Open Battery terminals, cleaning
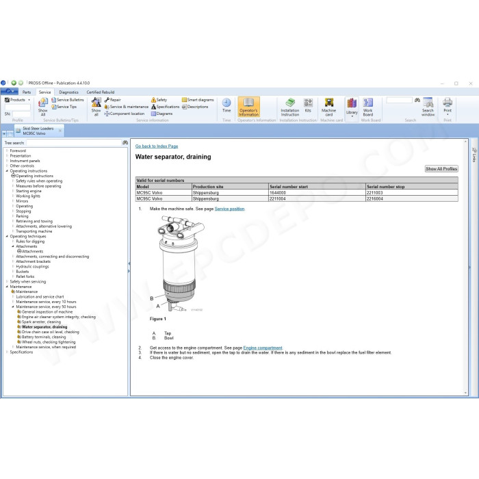479x479 pixels. pos(44,337)
